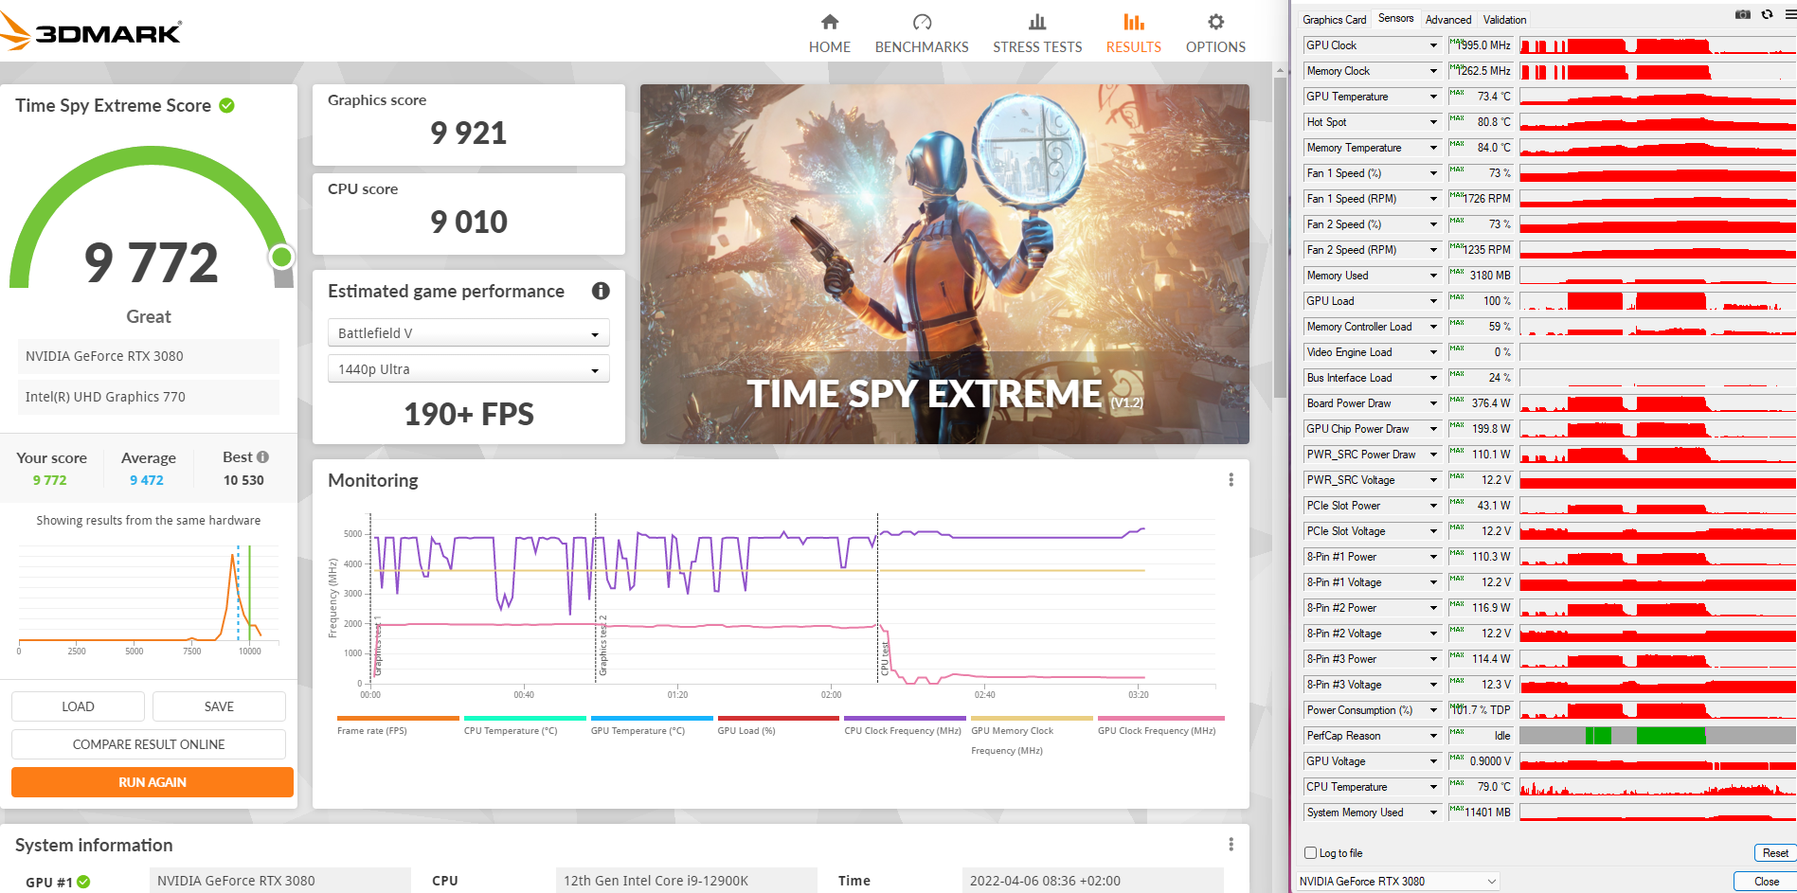Click the Frame rate (FPS) legend color bar
The width and height of the screenshot is (1797, 893).
point(398,718)
